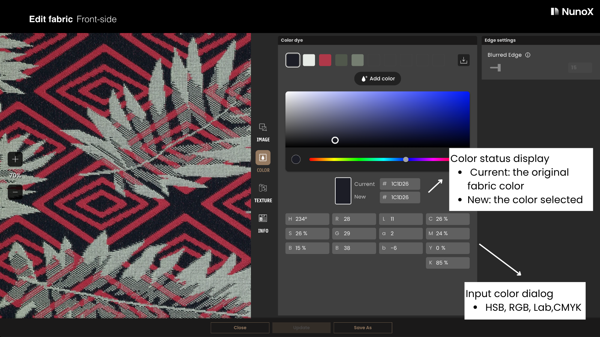Click the Lab a field 2
This screenshot has height=337, width=600.
tap(401, 234)
